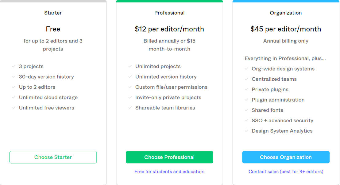
Task: Click the $45 per editor/month price
Action: tap(286, 29)
